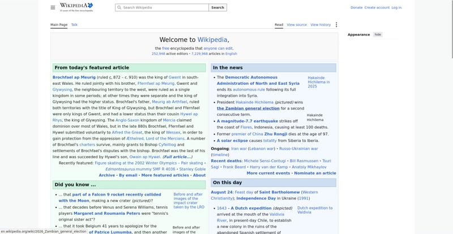Click the magnitude-7.7 earthquake link
The width and height of the screenshot is (453, 234).
coord(247,121)
